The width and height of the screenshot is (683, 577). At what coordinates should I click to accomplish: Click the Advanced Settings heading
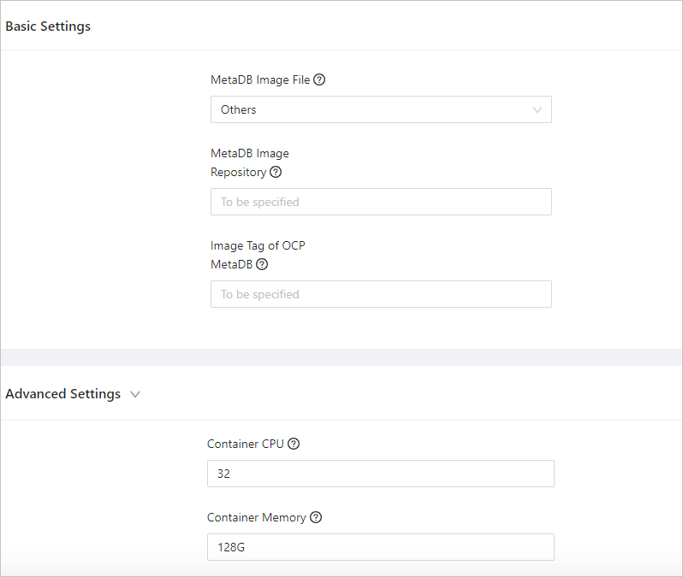point(62,394)
